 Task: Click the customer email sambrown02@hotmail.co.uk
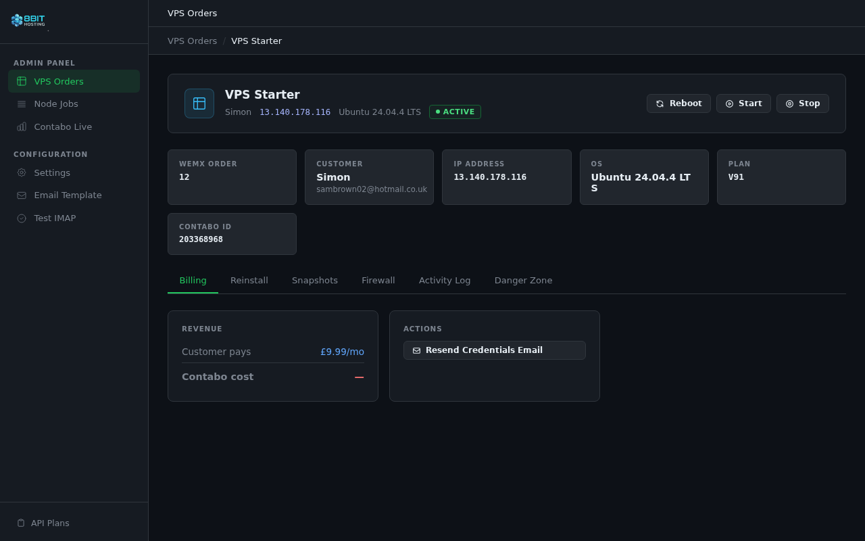pos(372,189)
